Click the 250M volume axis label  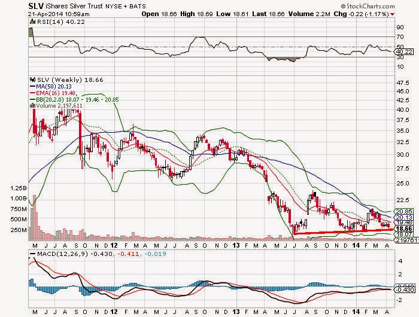pyautogui.click(x=19, y=230)
